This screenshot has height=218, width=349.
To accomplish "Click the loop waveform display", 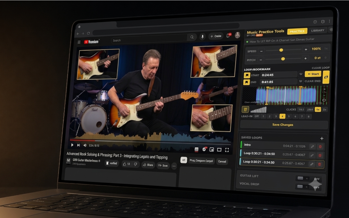I will 285,96.
